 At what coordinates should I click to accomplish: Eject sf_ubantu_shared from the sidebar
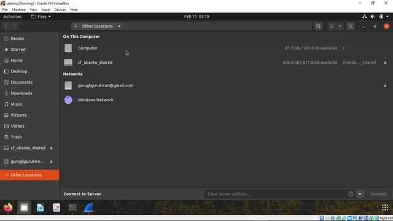click(51, 148)
